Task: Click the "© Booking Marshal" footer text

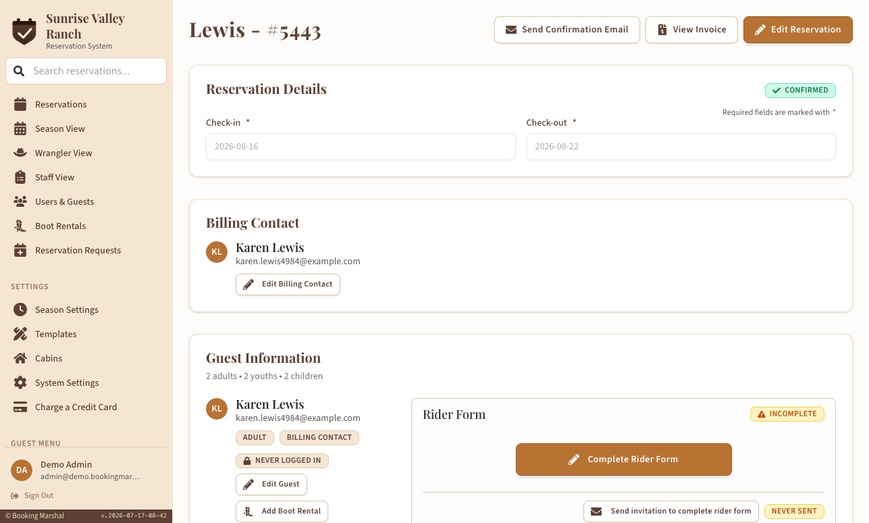Action: [34, 516]
